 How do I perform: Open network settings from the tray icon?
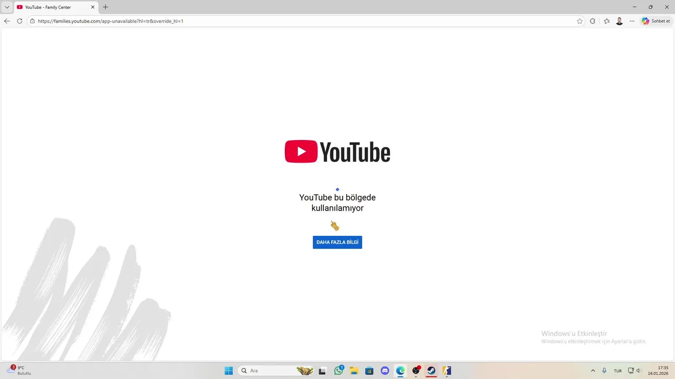[x=631, y=371]
